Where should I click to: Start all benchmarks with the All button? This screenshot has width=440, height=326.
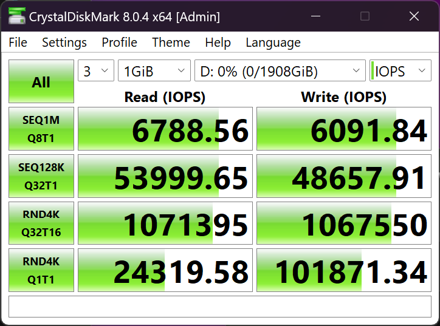pyautogui.click(x=41, y=81)
